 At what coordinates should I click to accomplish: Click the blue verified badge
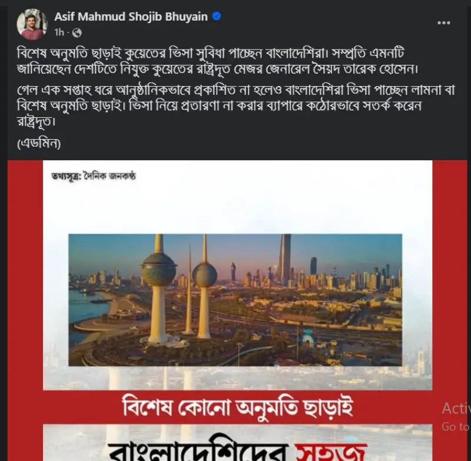(x=217, y=17)
